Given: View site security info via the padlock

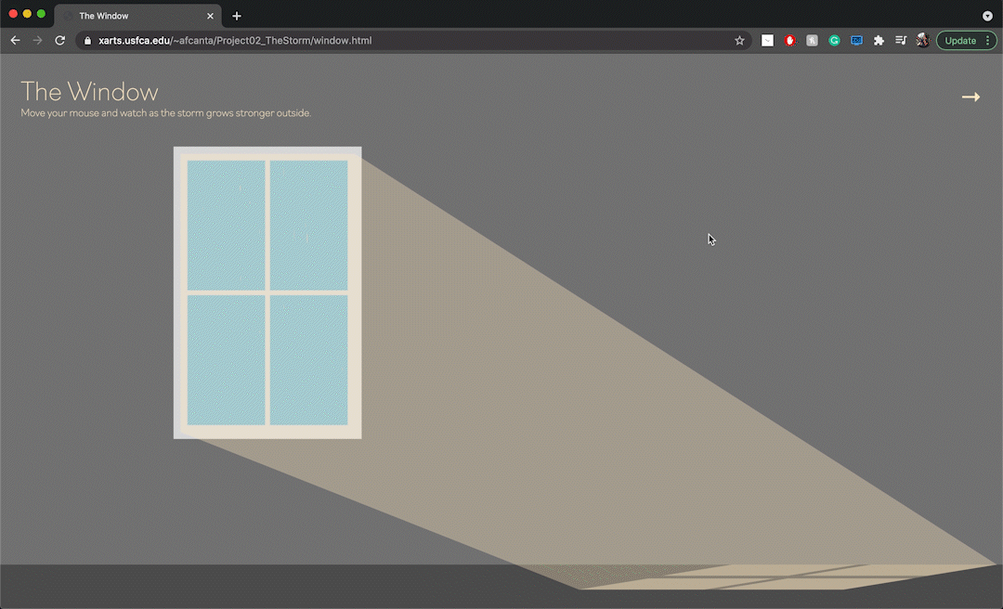Looking at the screenshot, I should pyautogui.click(x=86, y=40).
